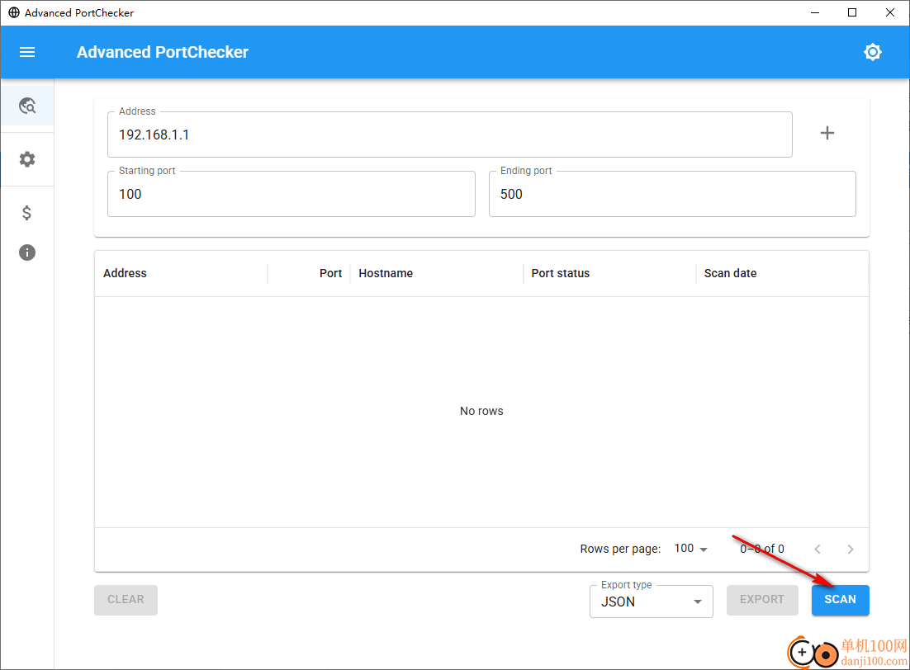Click the EXPORT button
910x670 pixels.
pos(762,600)
